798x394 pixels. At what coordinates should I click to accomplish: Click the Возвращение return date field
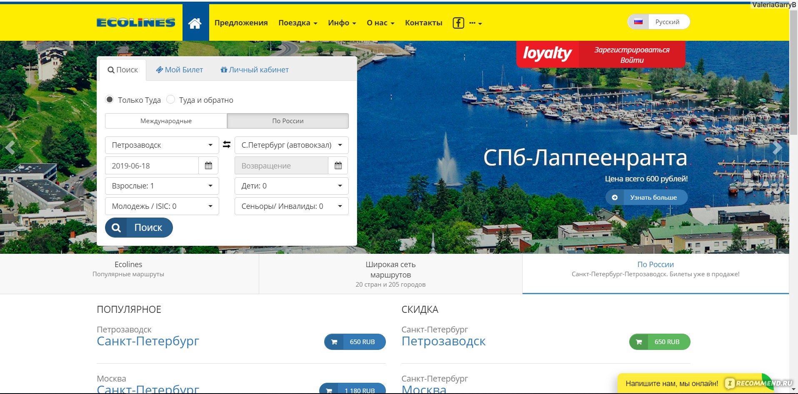pos(281,166)
